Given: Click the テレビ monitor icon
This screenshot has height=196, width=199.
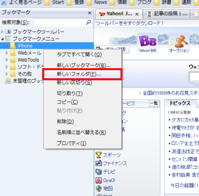Looking at the screenshot, I should (x=99, y=172).
